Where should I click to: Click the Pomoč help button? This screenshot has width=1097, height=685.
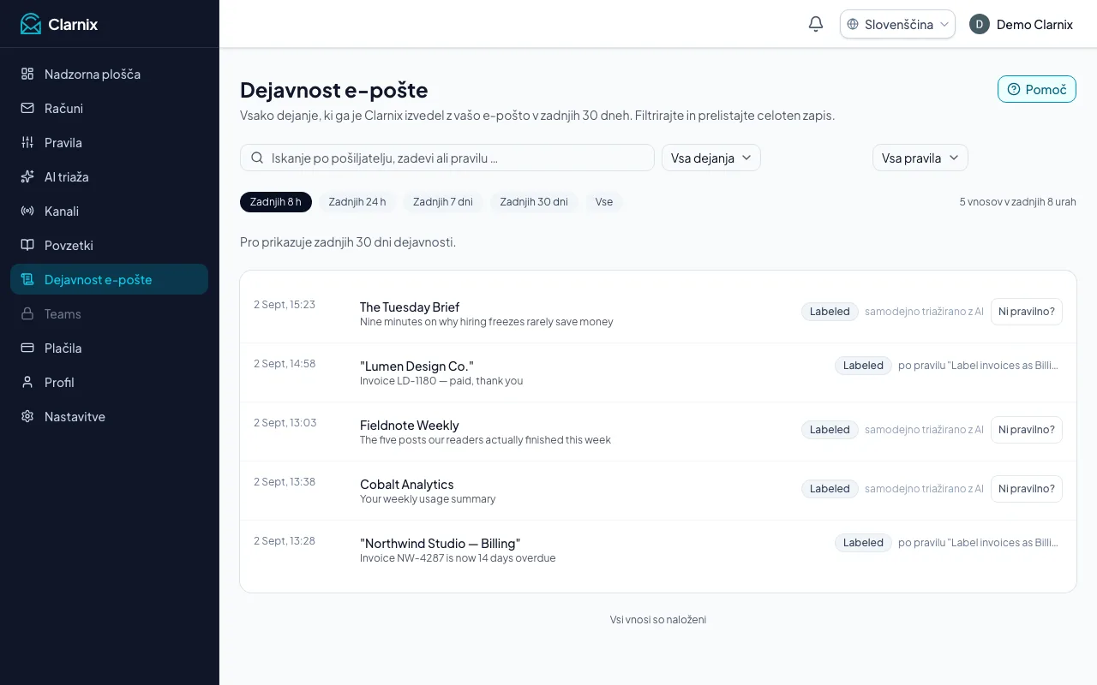[1037, 89]
